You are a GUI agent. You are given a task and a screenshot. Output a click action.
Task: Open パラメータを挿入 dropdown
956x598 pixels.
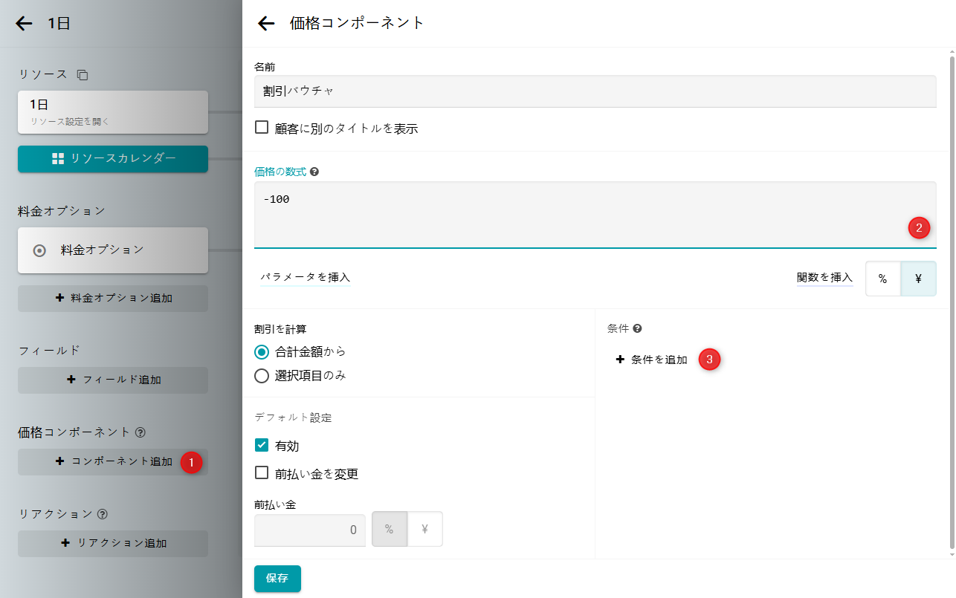coord(305,278)
